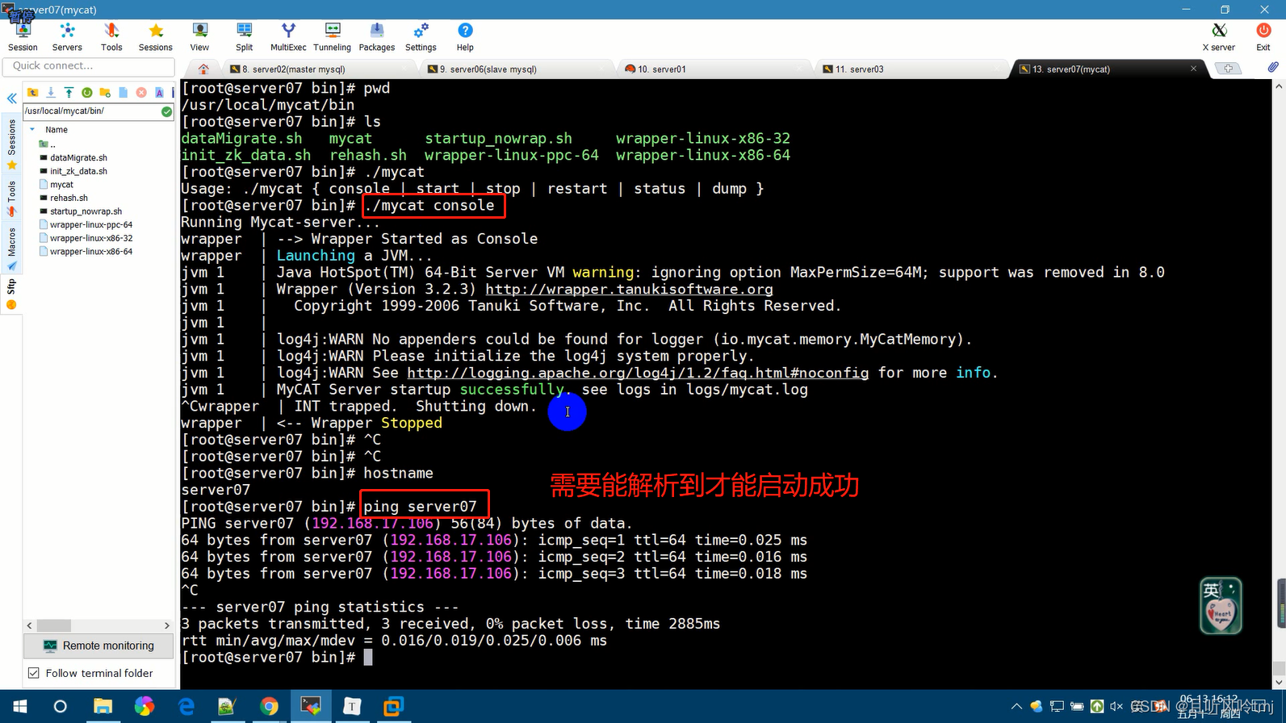Open the home tab icon
Viewport: 1286px width, 723px height.
pos(203,69)
